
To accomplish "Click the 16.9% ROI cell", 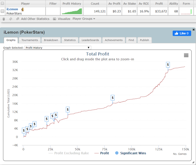I will click(144, 11).
